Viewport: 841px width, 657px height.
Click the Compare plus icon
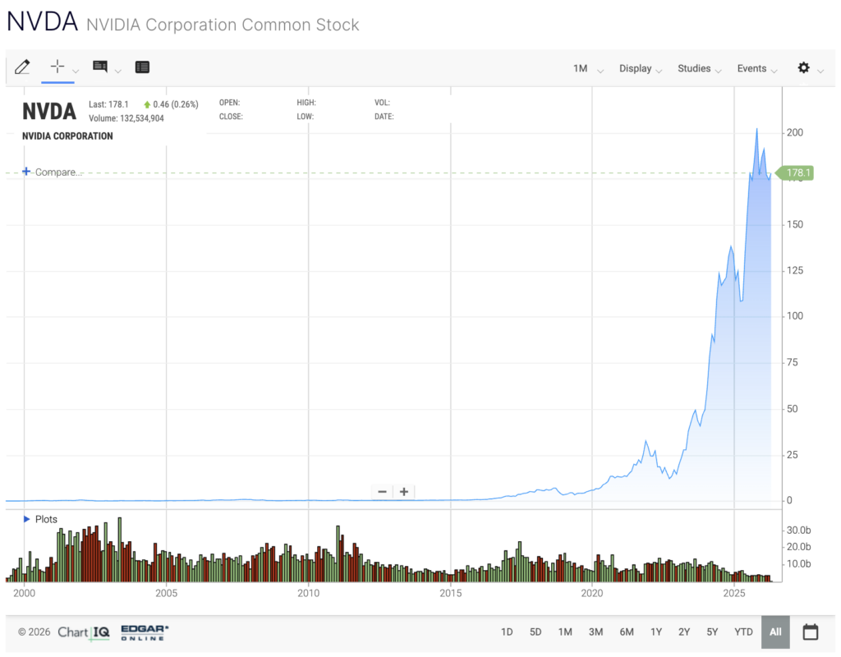pyautogui.click(x=26, y=172)
